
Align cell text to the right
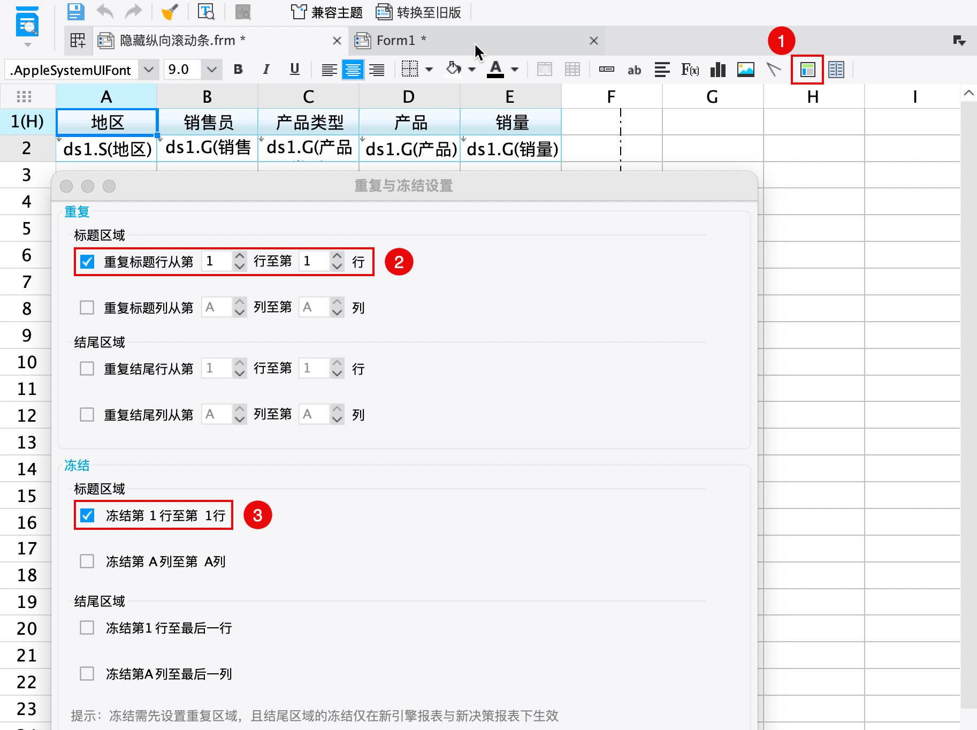377,70
